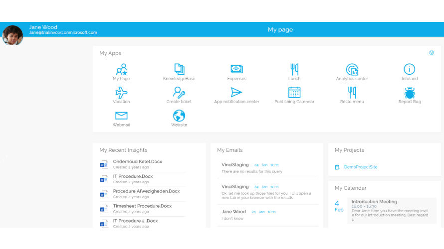Click the My Projects heading
The width and height of the screenshot is (444, 249).
click(x=349, y=150)
